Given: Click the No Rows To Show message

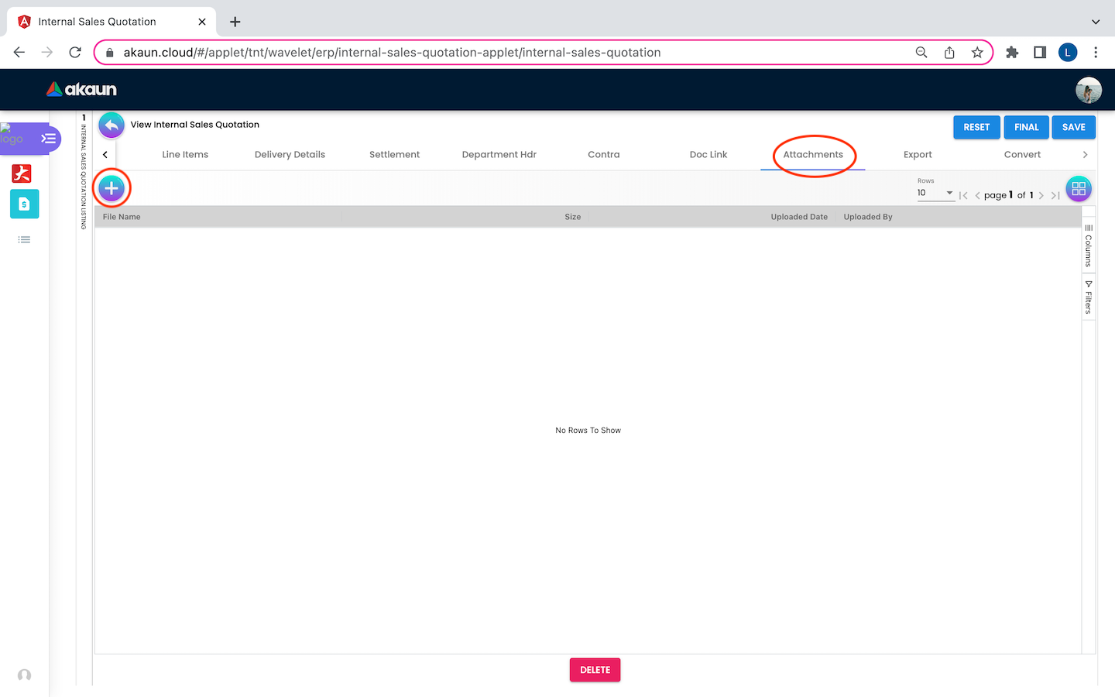Looking at the screenshot, I should click(588, 431).
